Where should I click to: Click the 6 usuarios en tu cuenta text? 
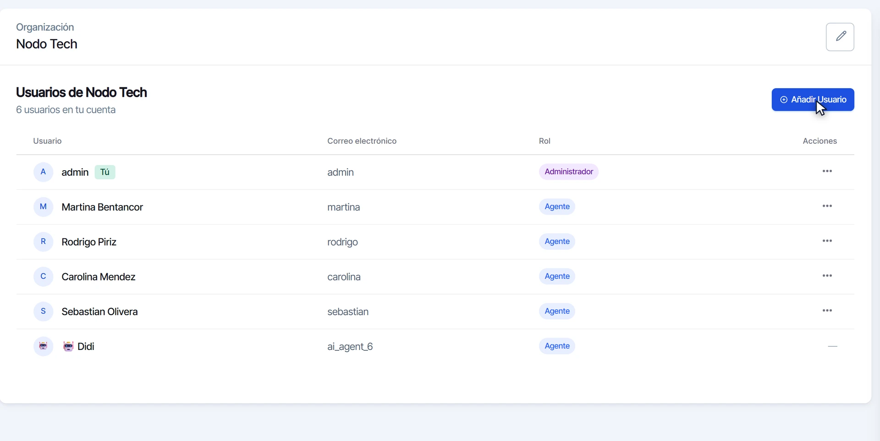66,110
